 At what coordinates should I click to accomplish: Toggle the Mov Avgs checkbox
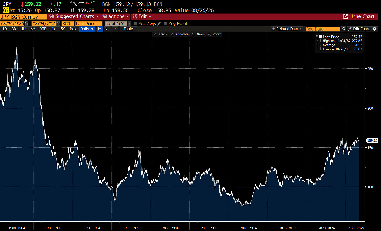pos(135,24)
